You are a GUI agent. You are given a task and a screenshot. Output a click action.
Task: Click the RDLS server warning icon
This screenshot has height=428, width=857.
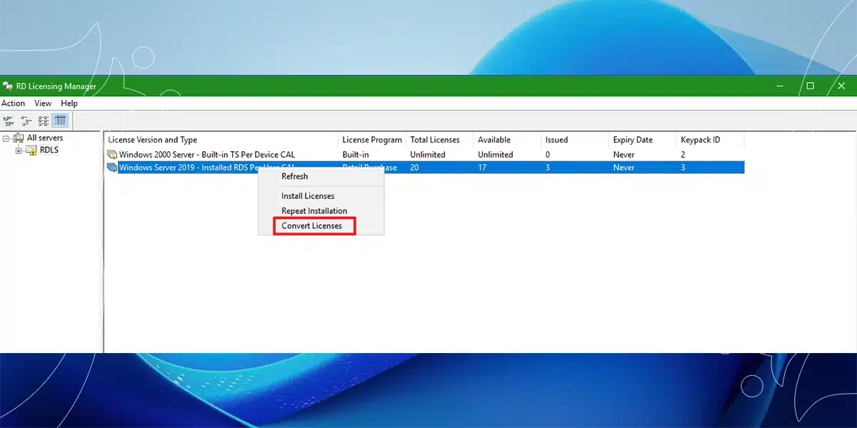pos(31,151)
